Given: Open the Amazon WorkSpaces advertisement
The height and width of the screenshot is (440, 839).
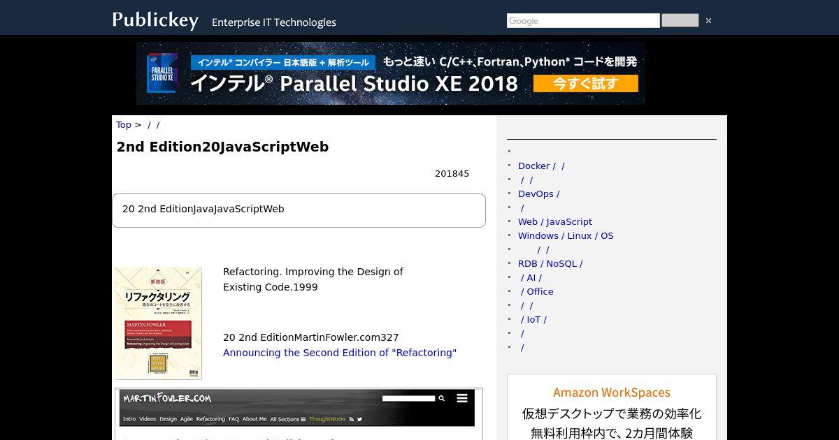Looking at the screenshot, I should [x=612, y=407].
